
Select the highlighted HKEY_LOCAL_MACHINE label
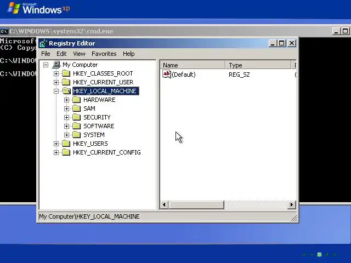pos(106,91)
